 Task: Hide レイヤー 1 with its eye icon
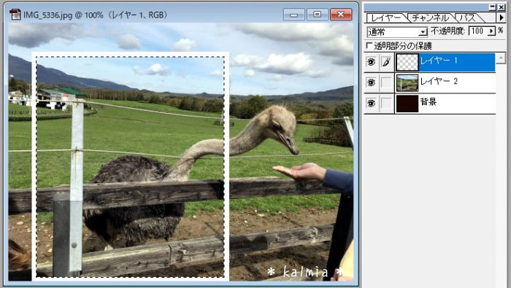(371, 62)
